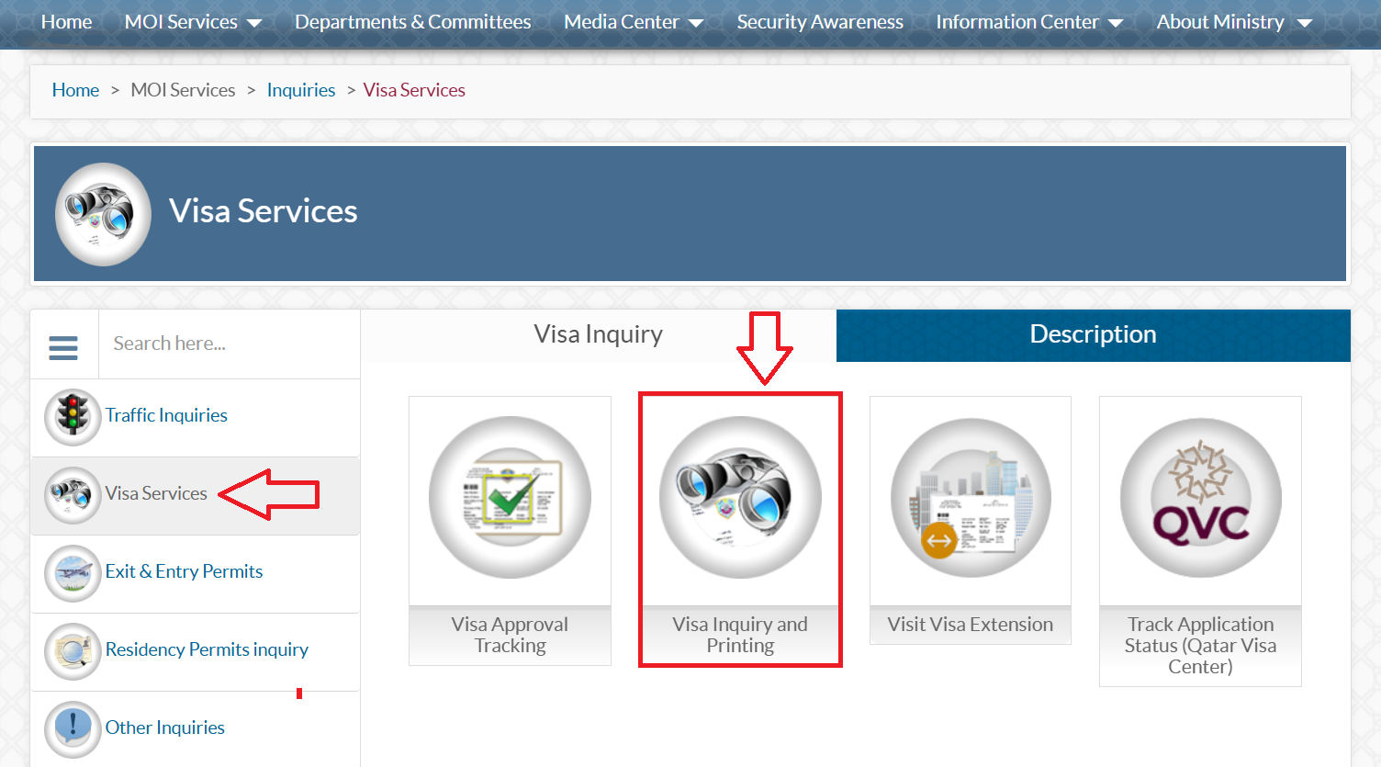Image resolution: width=1381 pixels, height=767 pixels.
Task: Toggle the sidebar hamburger menu
Action: [63, 347]
